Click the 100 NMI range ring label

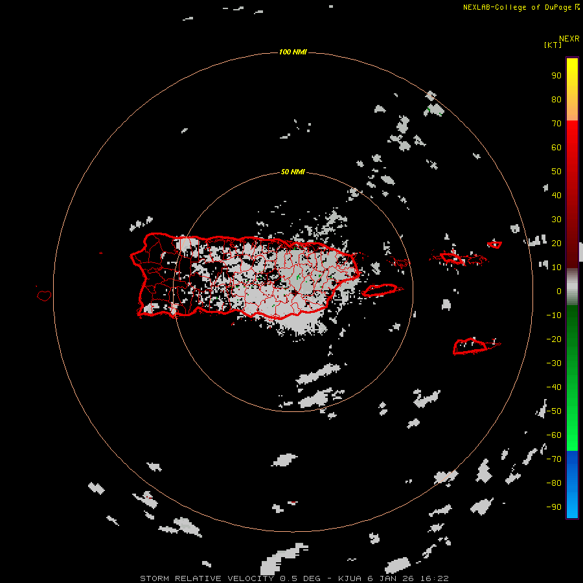tap(293, 52)
